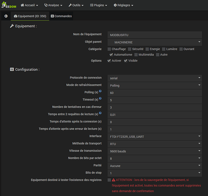This screenshot has width=208, height=196.
Task: Open the Plugins menu
Action: click(x=99, y=5)
